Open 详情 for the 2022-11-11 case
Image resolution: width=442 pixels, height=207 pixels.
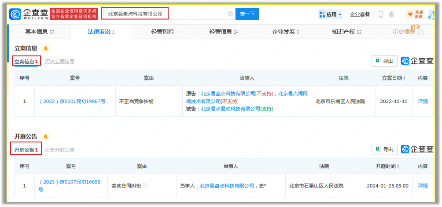423,101
